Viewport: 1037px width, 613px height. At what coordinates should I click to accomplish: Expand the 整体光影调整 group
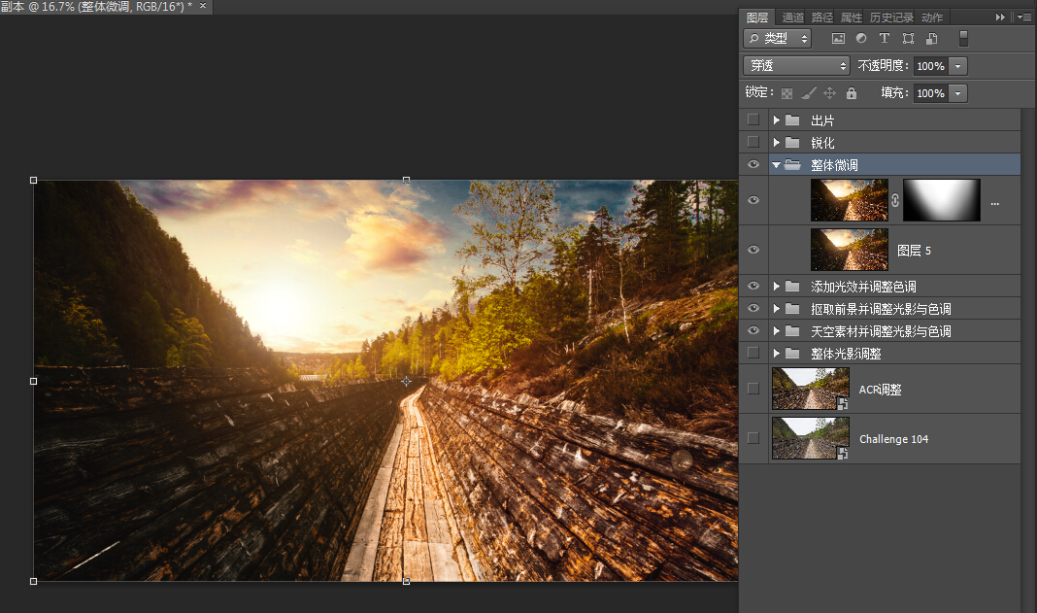click(x=777, y=354)
